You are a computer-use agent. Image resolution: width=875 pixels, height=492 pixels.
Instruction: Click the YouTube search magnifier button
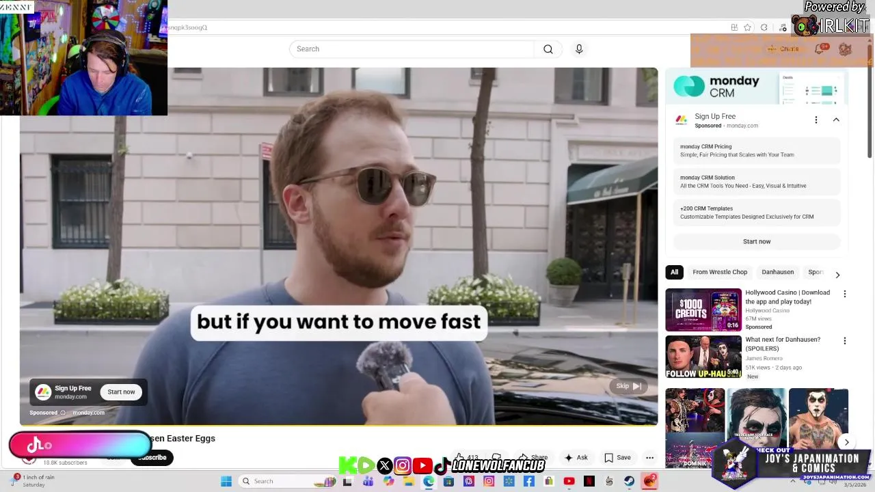[548, 49]
